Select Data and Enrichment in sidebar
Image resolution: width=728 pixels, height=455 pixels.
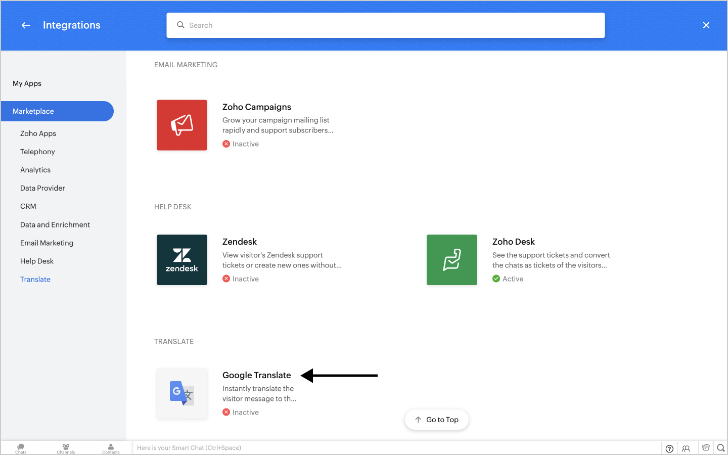click(x=55, y=224)
